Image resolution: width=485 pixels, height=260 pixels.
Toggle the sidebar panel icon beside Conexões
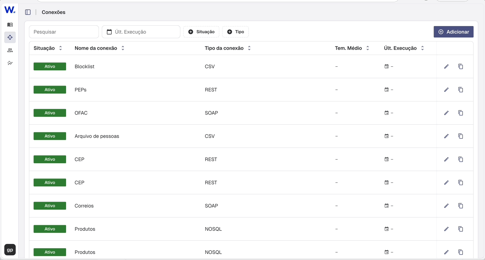pyautogui.click(x=28, y=12)
